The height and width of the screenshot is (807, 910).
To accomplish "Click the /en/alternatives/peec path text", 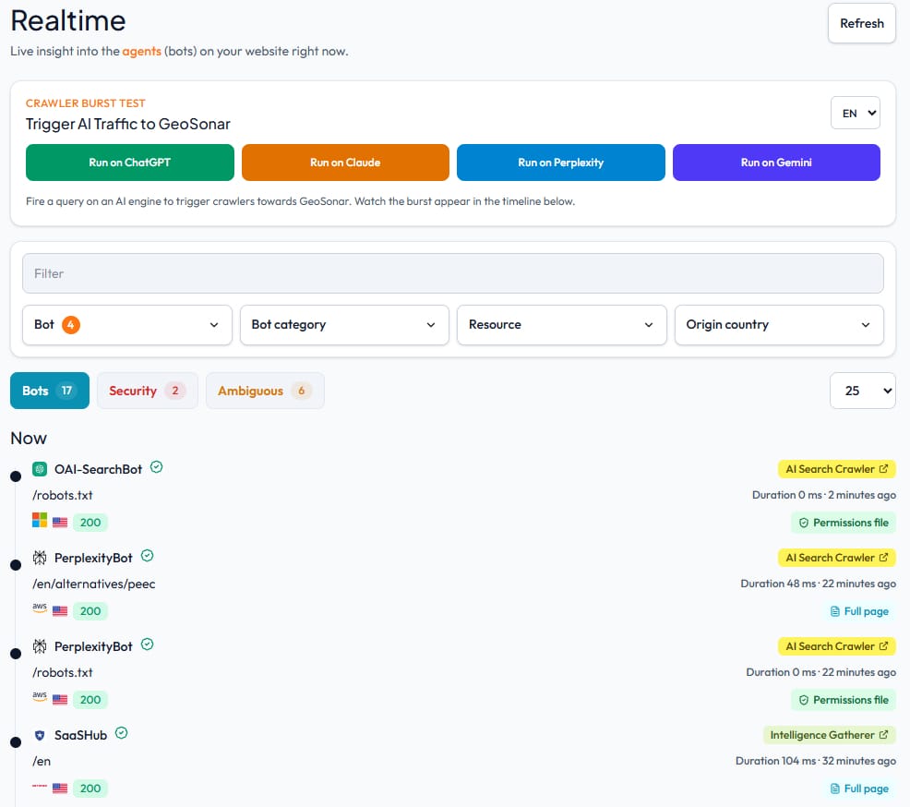I will click(94, 584).
